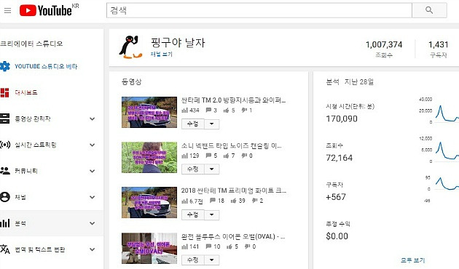Open 분석 menu item in sidebar
The height and width of the screenshot is (269, 459).
20,223
